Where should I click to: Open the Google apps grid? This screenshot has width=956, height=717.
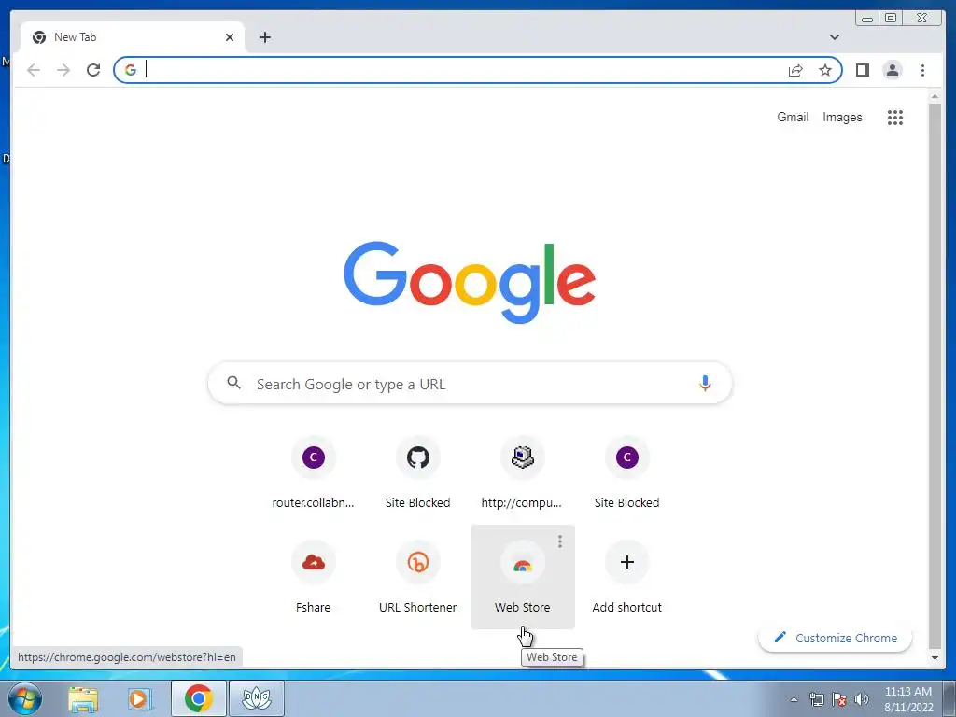(x=894, y=117)
